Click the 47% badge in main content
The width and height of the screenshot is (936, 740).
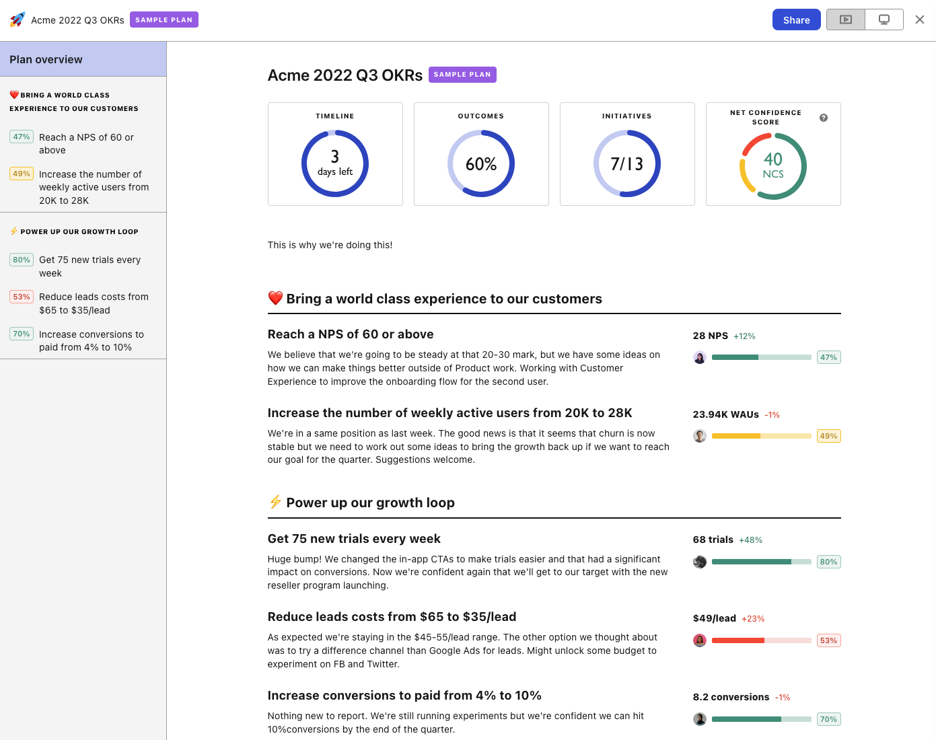click(829, 357)
